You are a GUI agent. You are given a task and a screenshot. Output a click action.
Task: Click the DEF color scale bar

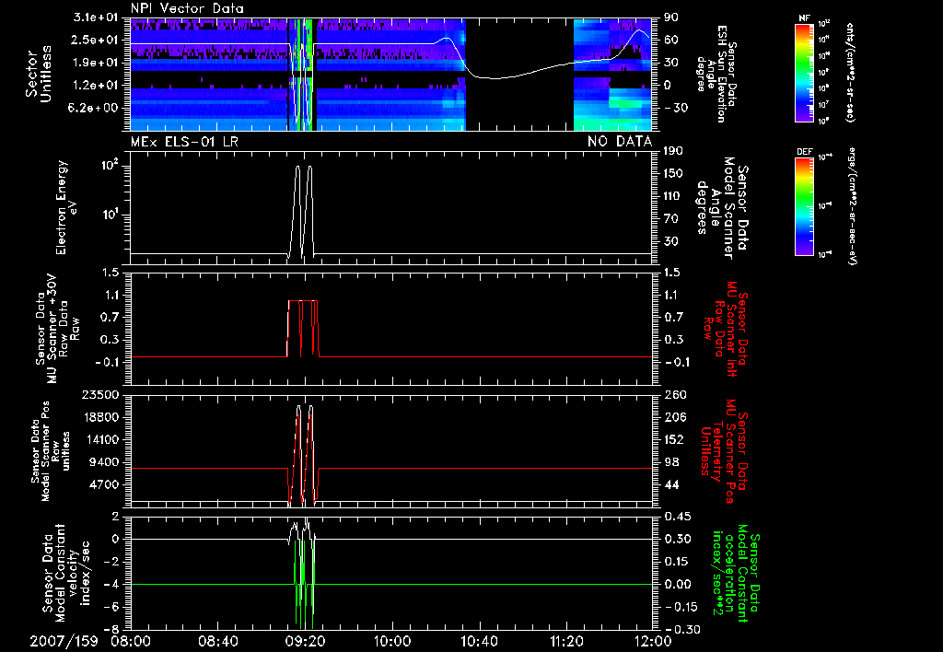coord(804,205)
